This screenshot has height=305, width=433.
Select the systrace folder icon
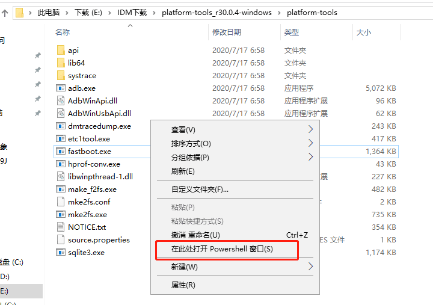coord(60,76)
